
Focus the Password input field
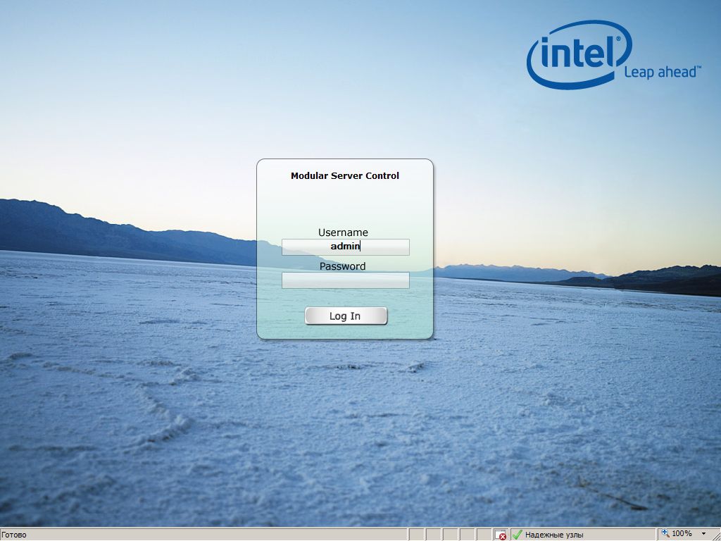click(345, 280)
